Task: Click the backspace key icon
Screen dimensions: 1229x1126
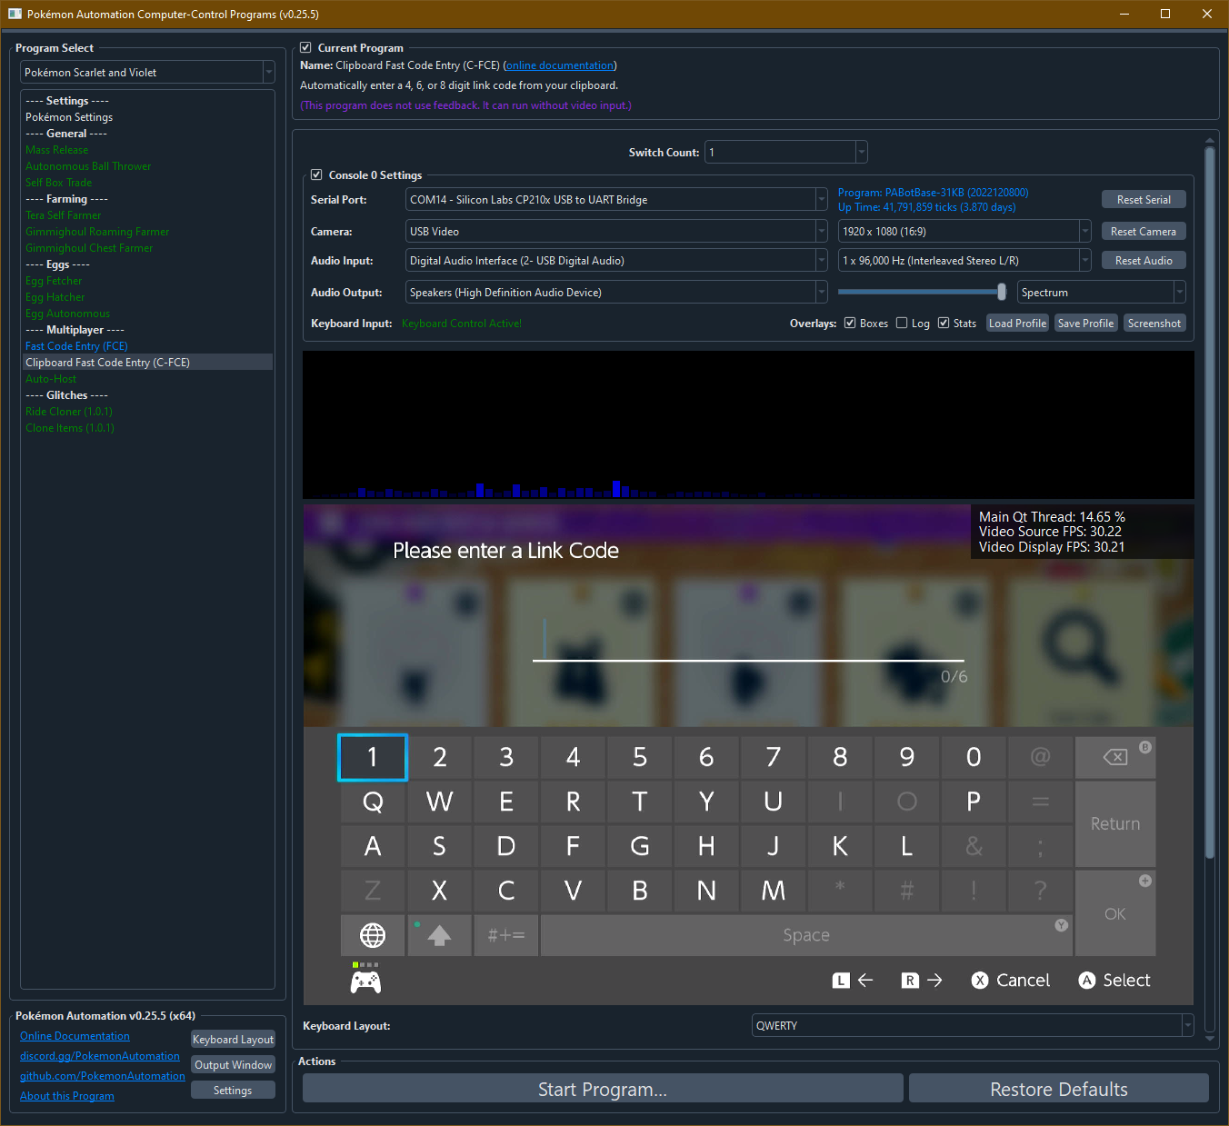Action: pos(1114,757)
